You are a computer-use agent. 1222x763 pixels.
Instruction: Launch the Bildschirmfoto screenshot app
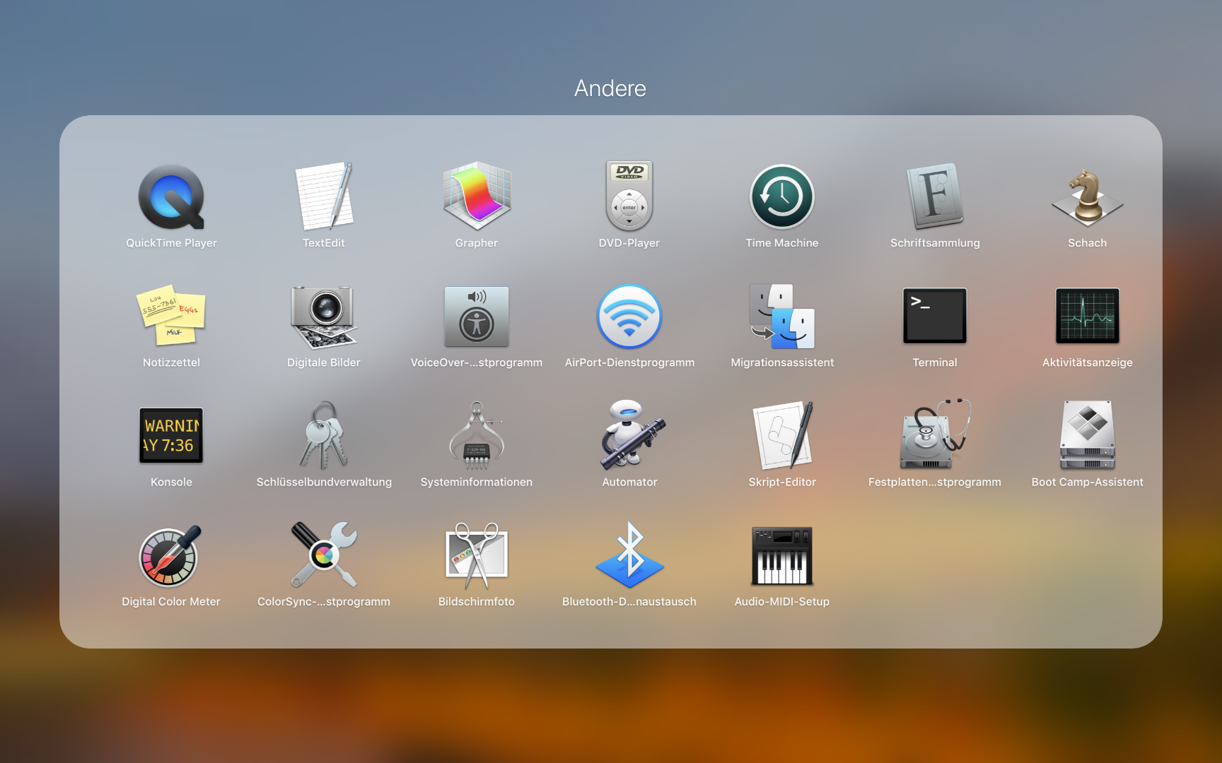477,556
